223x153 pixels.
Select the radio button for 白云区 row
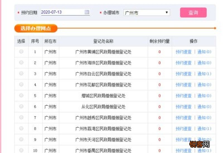click(21, 73)
